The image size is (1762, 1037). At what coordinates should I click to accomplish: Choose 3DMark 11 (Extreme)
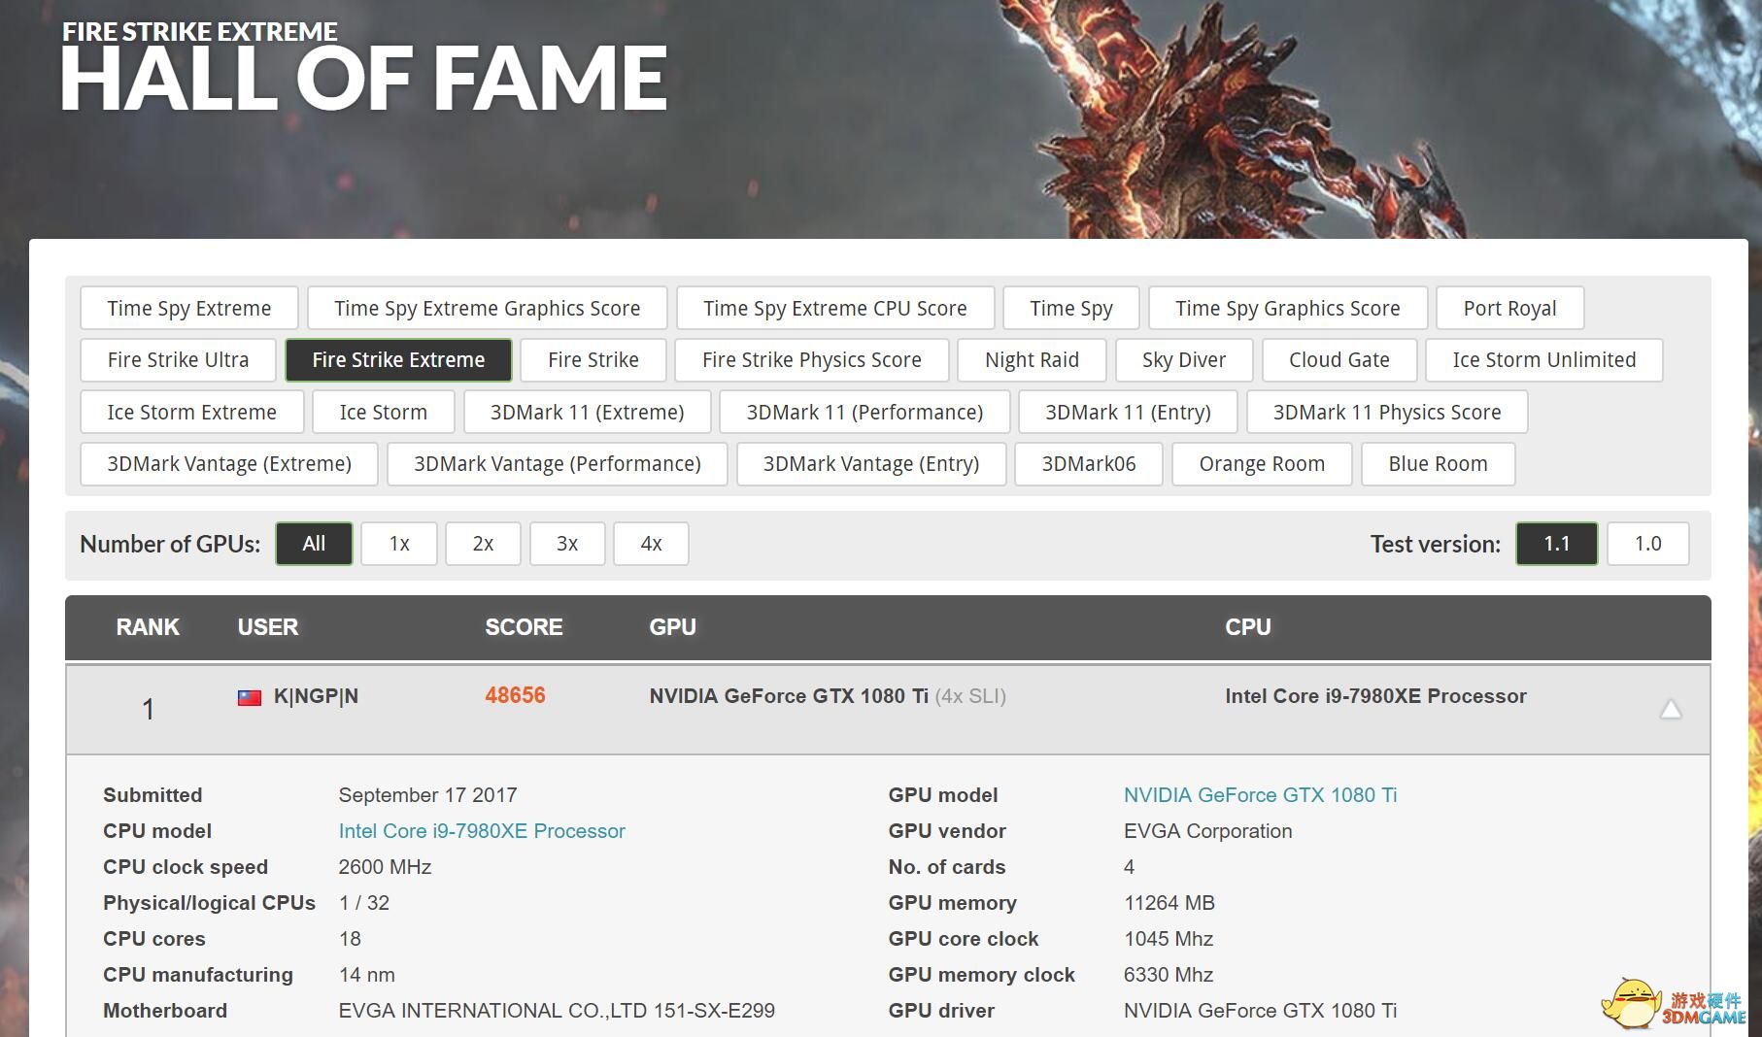coord(588,412)
